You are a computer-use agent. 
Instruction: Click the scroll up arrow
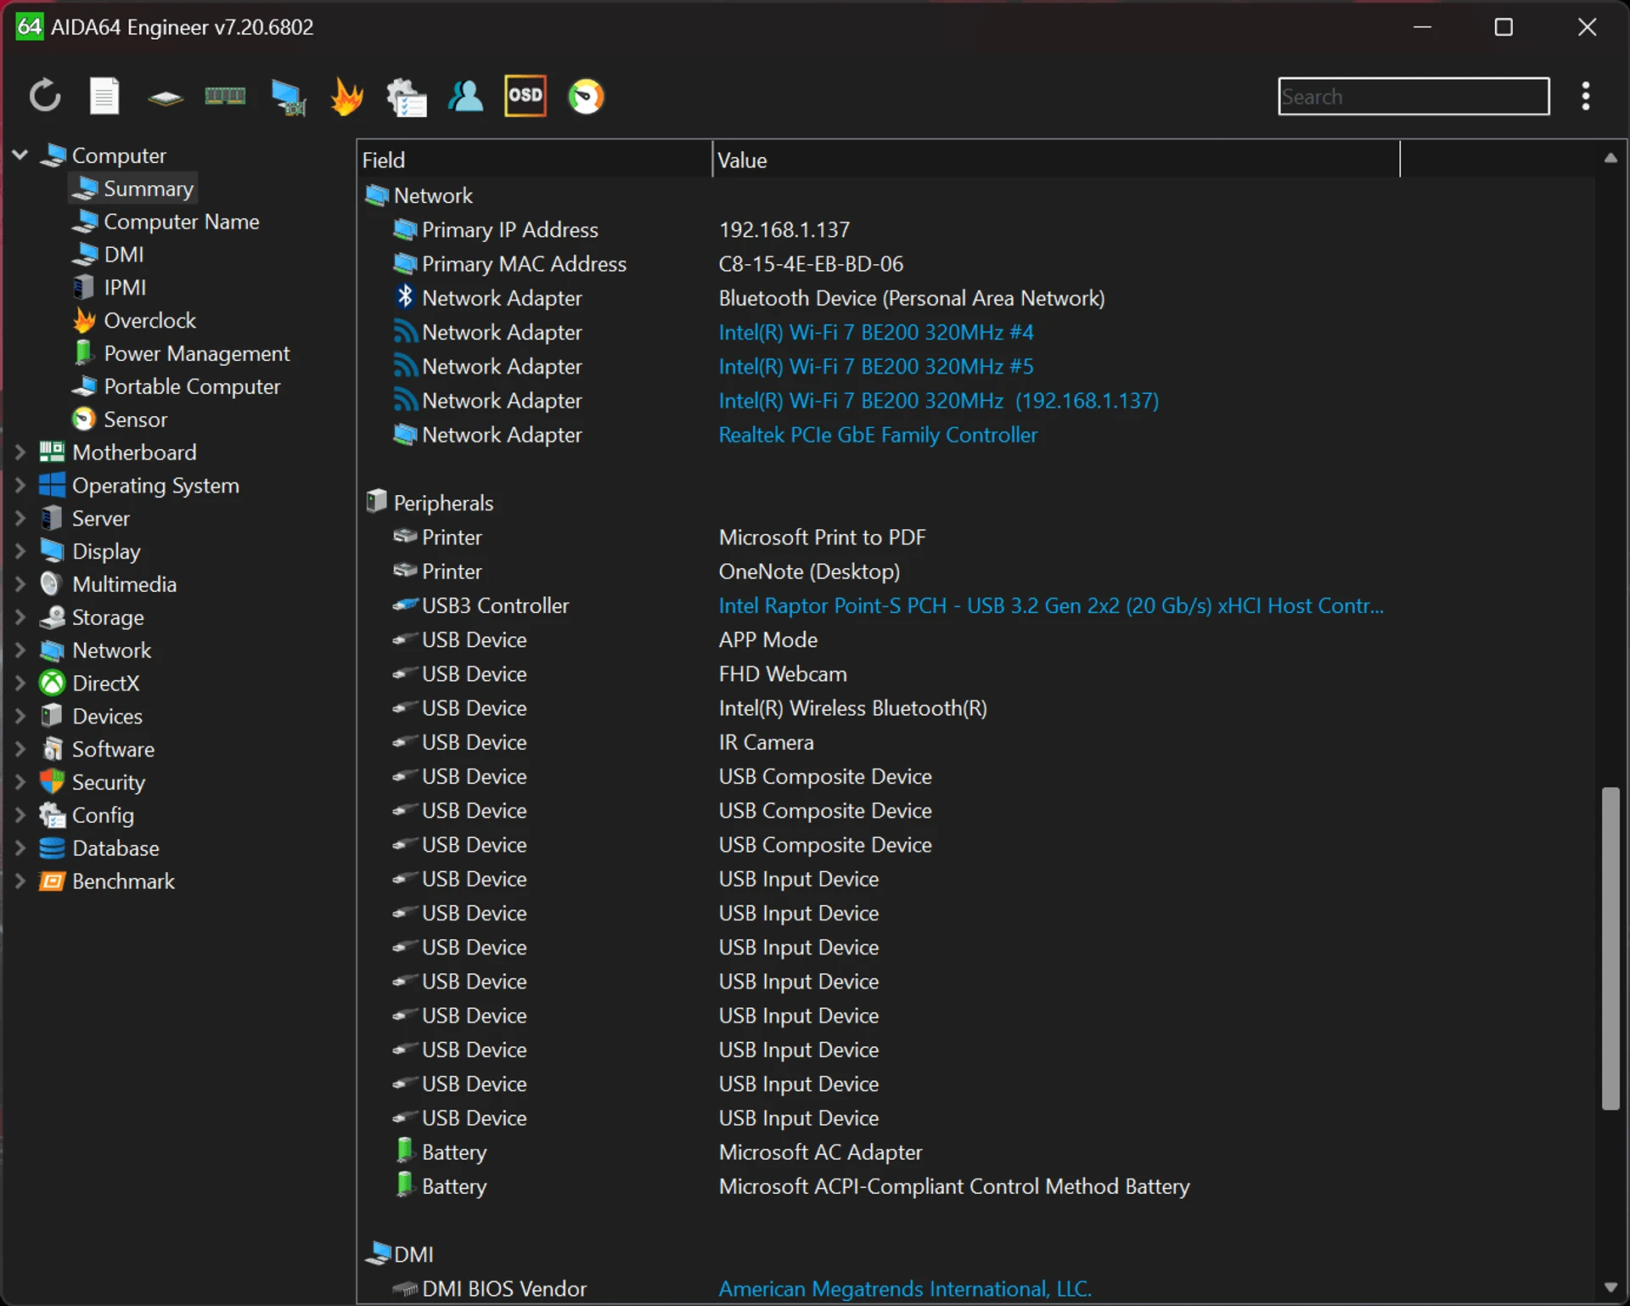tap(1610, 158)
